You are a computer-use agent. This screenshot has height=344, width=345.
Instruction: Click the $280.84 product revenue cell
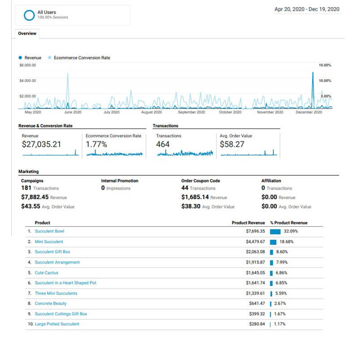[257, 324]
